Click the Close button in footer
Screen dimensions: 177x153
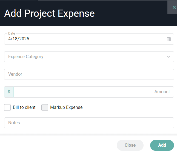130,145
